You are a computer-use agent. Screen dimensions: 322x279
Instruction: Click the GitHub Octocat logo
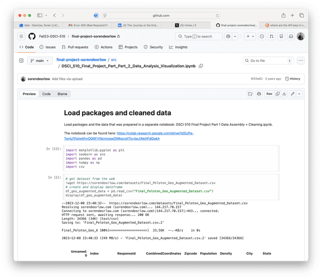(x=33, y=36)
